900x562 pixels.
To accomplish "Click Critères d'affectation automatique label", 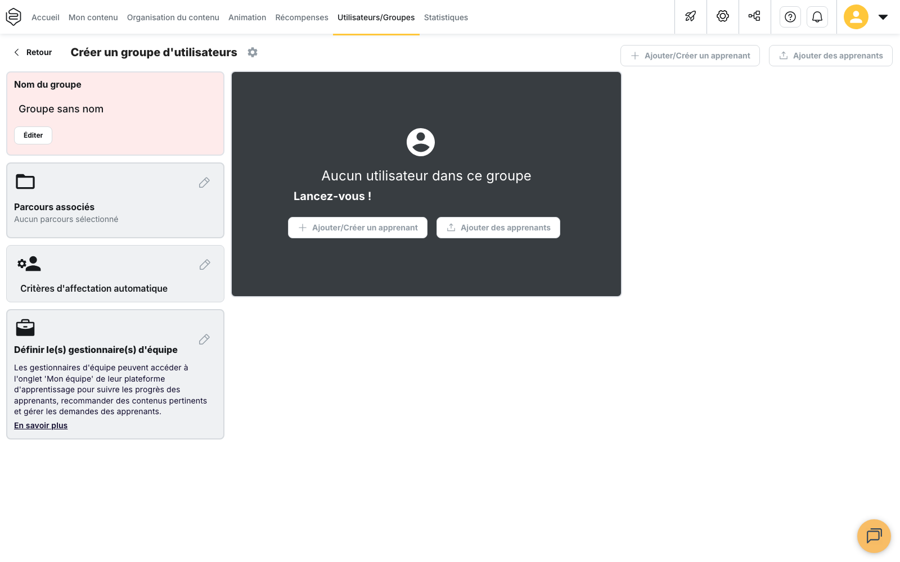I will pos(94,288).
